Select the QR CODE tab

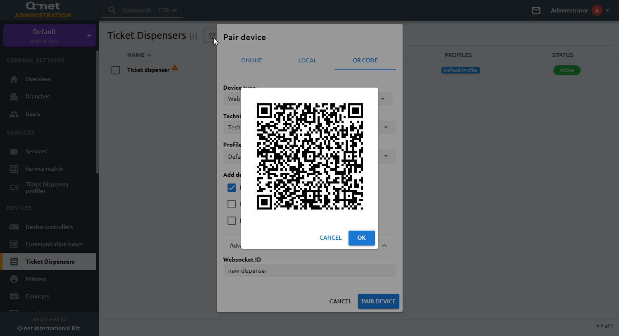[365, 60]
